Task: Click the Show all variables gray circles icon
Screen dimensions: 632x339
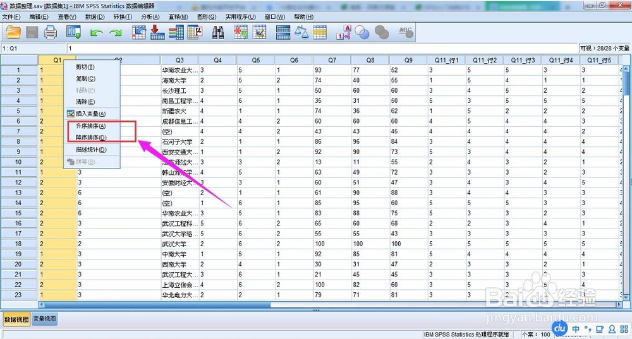Action: click(x=381, y=33)
